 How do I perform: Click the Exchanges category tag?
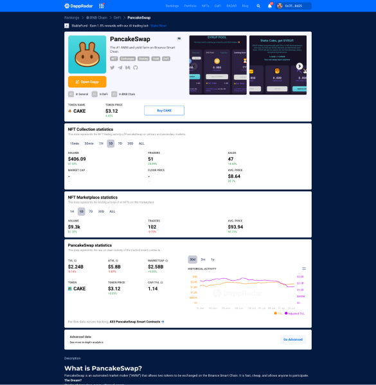point(128,59)
